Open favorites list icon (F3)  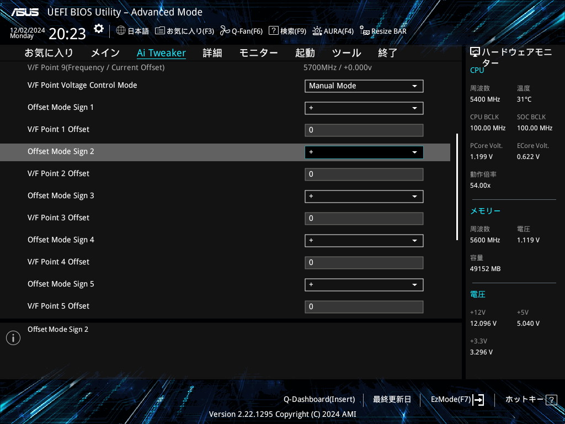click(x=160, y=31)
